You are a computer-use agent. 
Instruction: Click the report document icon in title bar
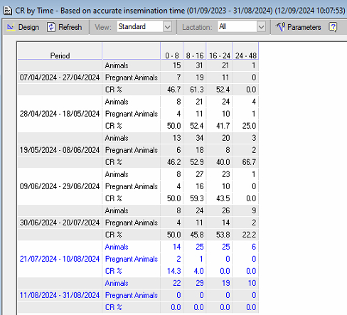click(x=8, y=11)
